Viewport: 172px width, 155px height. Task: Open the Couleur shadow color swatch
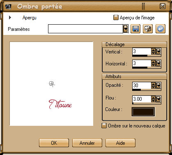[143, 112]
